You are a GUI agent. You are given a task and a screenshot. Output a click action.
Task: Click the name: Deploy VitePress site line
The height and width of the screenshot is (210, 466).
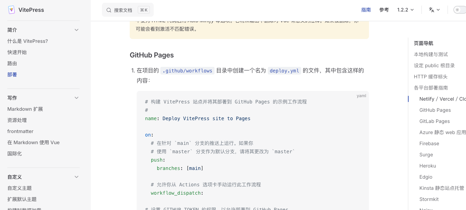coord(198,118)
